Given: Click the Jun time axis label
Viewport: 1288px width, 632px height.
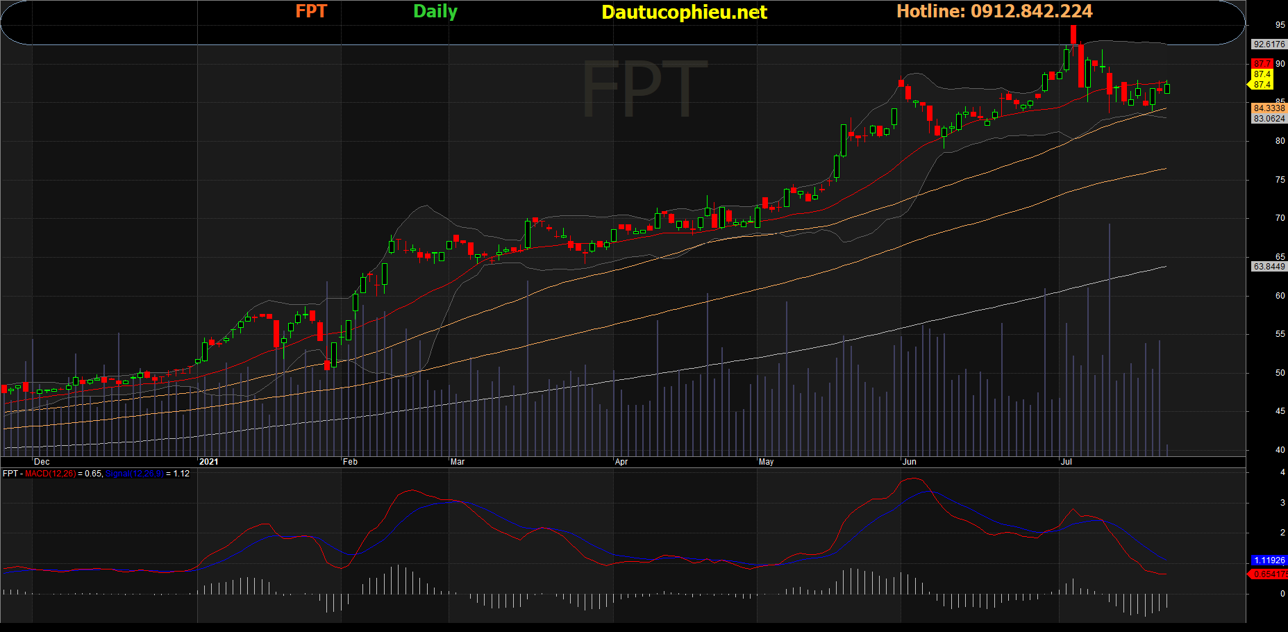Looking at the screenshot, I should pyautogui.click(x=909, y=462).
